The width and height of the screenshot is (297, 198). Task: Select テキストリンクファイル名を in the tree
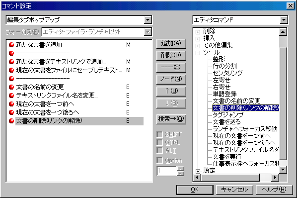point(246,150)
